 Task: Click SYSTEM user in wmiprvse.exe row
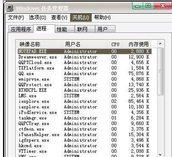pyautogui.click(x=71, y=79)
